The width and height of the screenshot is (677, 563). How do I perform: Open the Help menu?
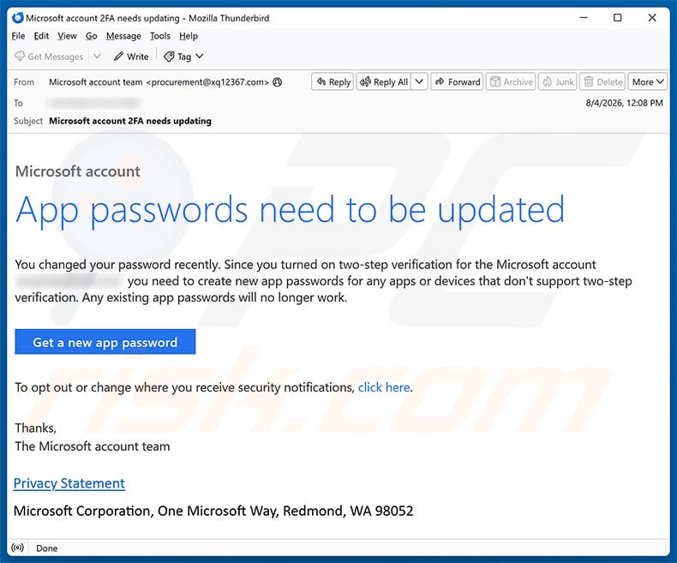point(189,36)
